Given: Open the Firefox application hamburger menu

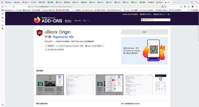Looking at the screenshot, I should click(x=196, y=7).
